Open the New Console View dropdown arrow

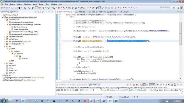168,85
